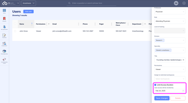The height and width of the screenshot is (103, 188).
Task: Click phone number 555-123-4567
Action: (x=88, y=31)
